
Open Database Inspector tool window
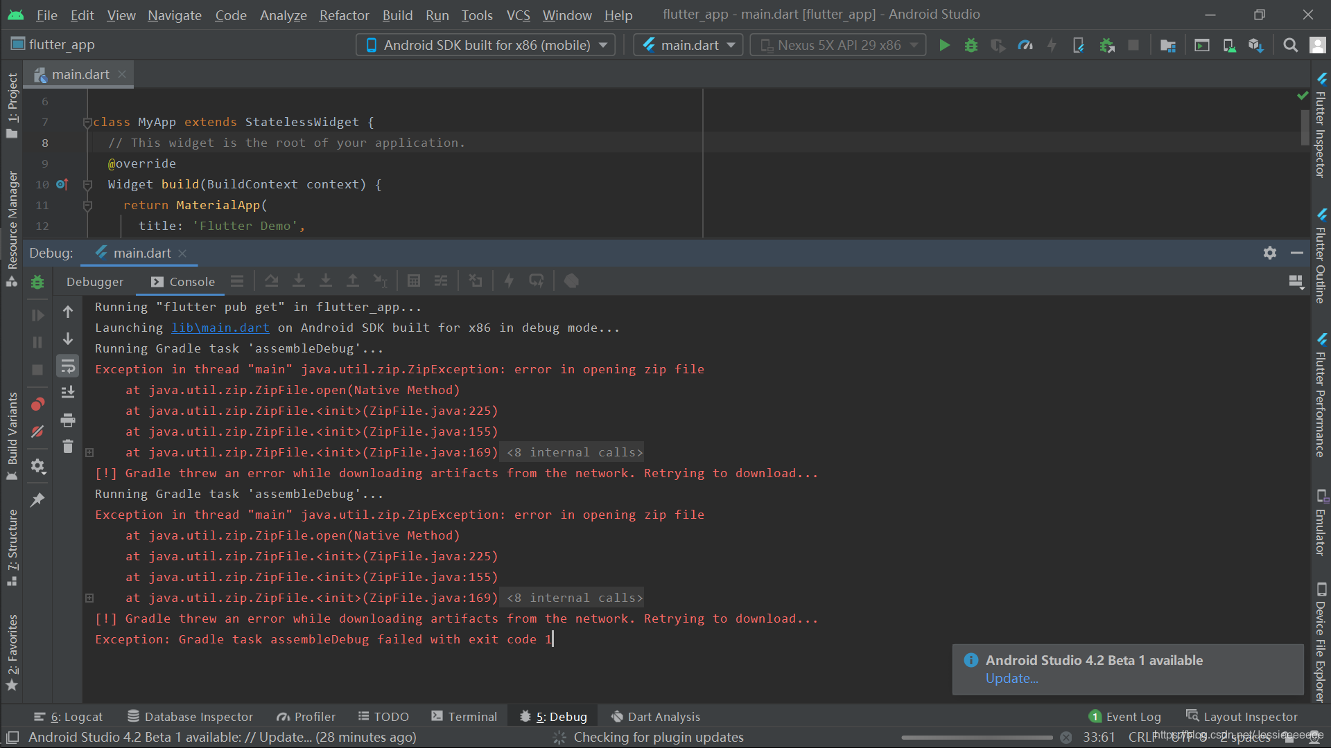[191, 717]
